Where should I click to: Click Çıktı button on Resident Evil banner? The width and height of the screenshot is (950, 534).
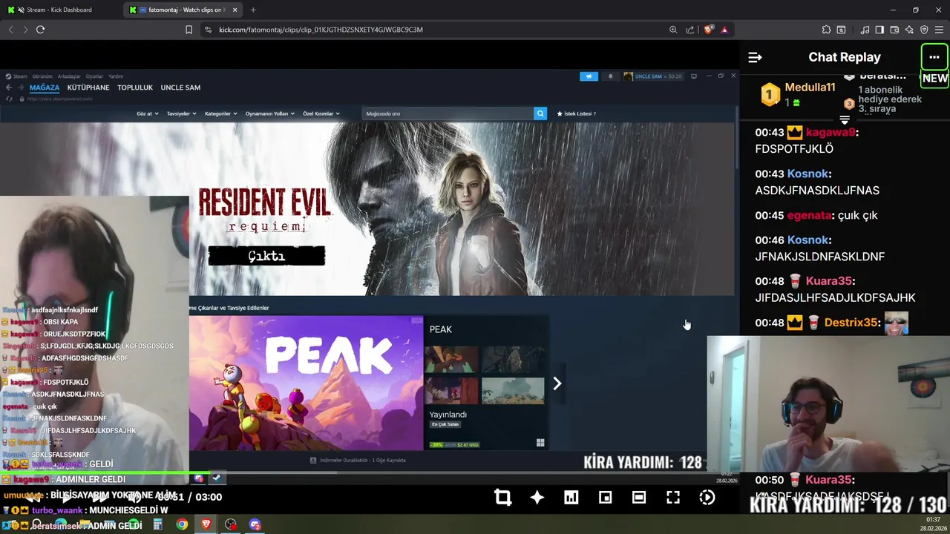point(266,256)
